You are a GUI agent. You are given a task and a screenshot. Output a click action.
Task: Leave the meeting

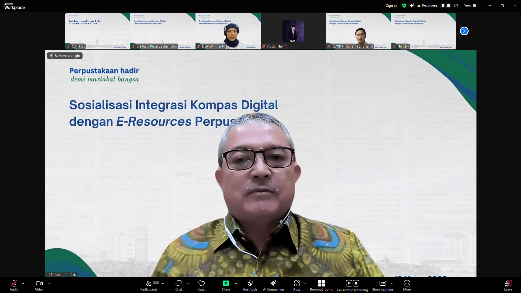tap(508, 285)
